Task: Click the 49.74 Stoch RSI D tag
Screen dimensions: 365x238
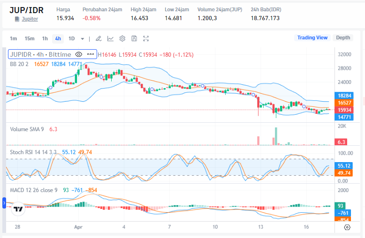Action: pos(343,173)
